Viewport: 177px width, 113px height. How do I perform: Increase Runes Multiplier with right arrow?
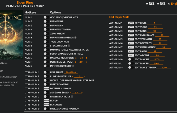[x=84, y=77]
